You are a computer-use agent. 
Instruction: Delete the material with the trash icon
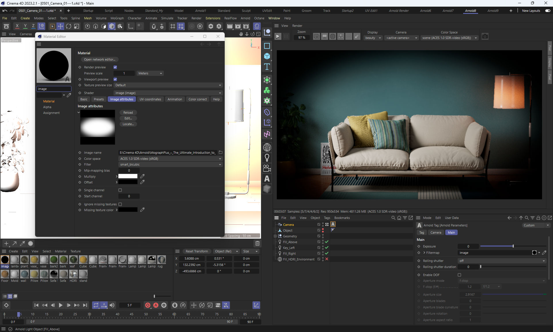(257, 243)
